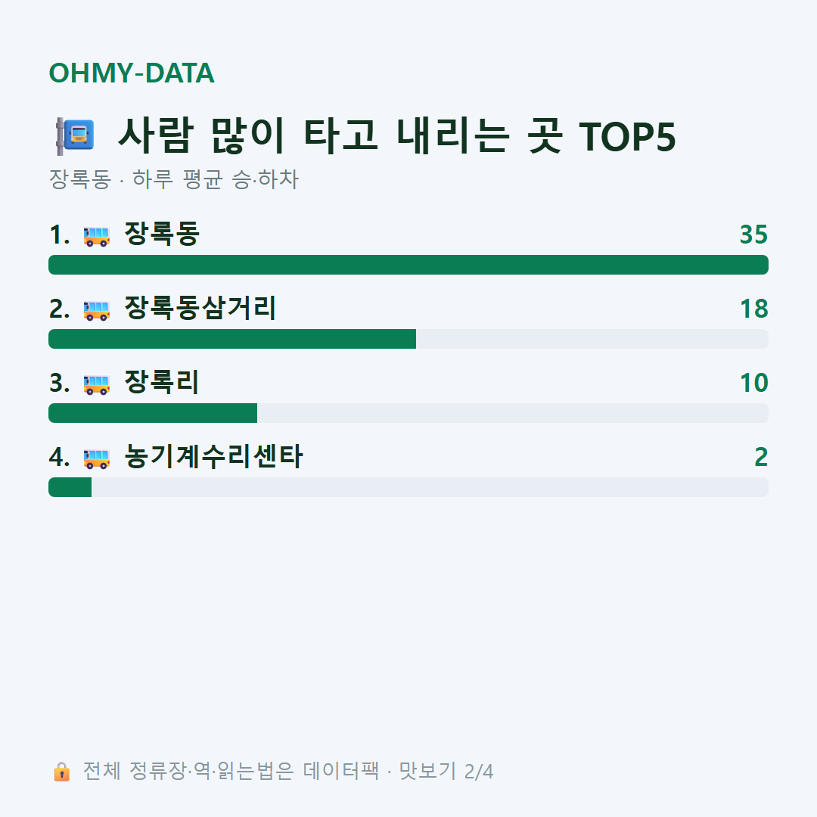Click the bus stop sign icon in title
The image size is (817, 817).
[75, 136]
